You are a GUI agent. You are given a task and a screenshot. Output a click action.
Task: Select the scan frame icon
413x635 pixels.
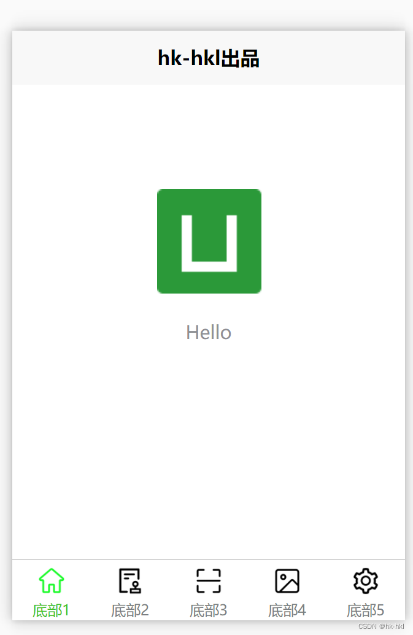(x=208, y=581)
